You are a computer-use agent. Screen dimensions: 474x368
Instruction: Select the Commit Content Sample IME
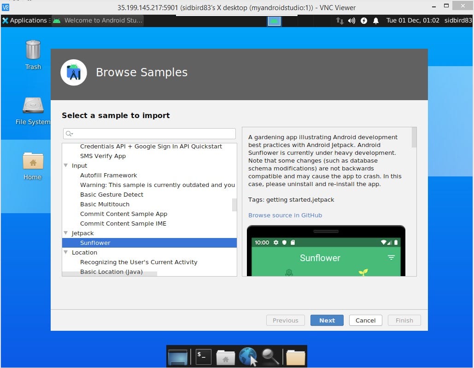pos(123,223)
